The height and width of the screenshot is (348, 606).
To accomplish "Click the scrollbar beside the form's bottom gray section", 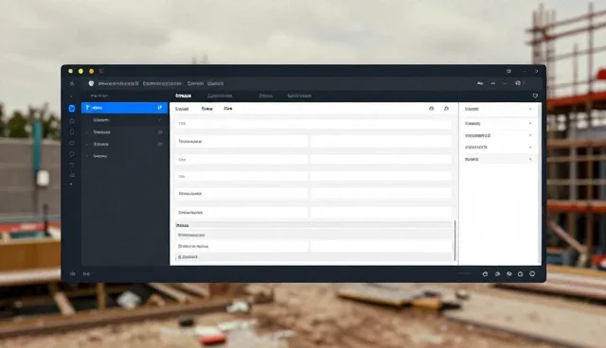I will pyautogui.click(x=454, y=240).
